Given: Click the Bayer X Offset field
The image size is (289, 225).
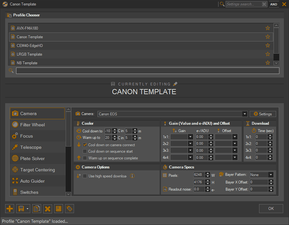Looking at the screenshot, I should (259, 182).
